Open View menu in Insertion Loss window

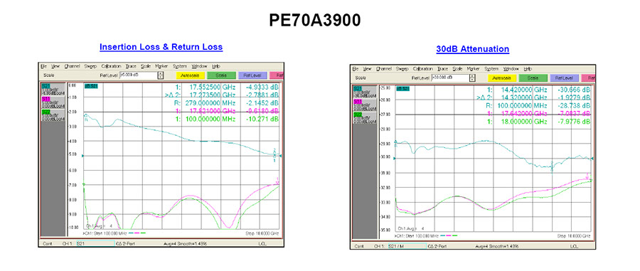[x=56, y=66]
